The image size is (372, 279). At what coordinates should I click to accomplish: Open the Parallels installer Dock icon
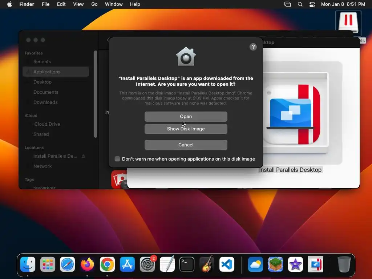pos(315,264)
